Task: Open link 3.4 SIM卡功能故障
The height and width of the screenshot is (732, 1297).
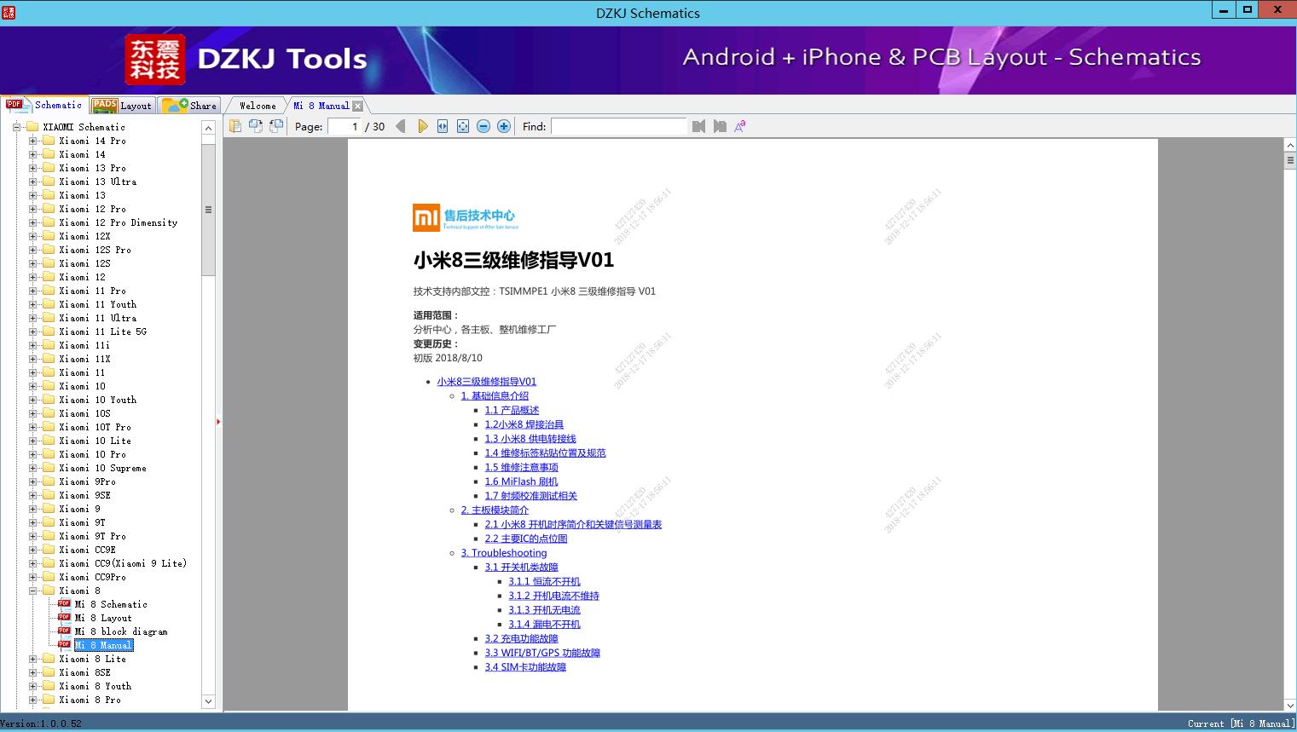Action: click(525, 667)
